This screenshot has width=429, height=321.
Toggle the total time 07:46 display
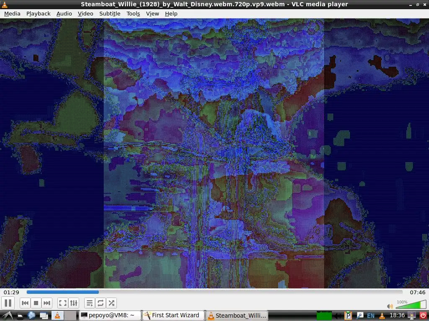pos(418,292)
